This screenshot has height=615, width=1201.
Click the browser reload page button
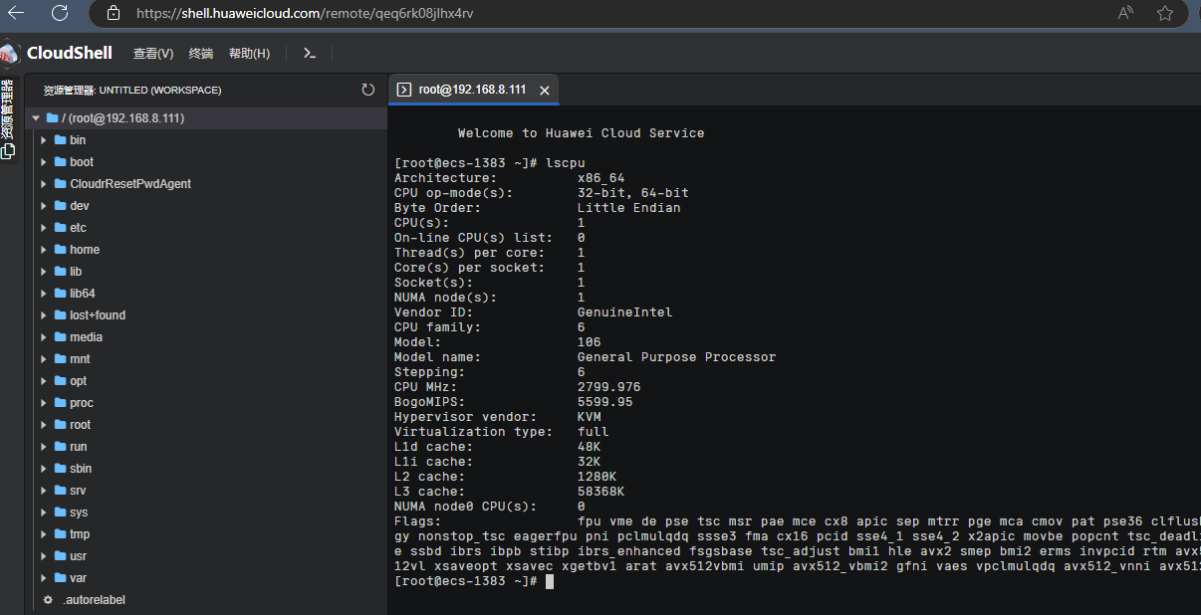(x=60, y=13)
